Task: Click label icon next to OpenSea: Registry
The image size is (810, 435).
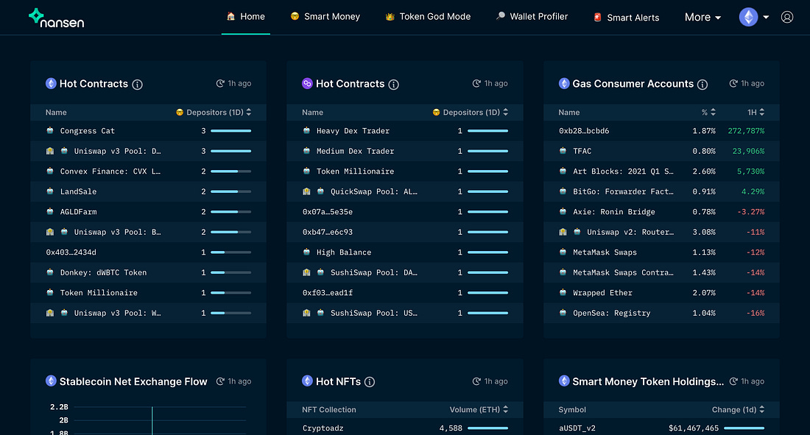Action: pos(563,313)
